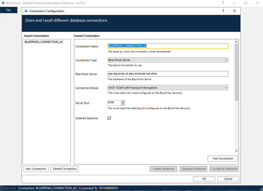Click the Test Connection button
Viewport: 263px width, 191px height.
click(223, 158)
